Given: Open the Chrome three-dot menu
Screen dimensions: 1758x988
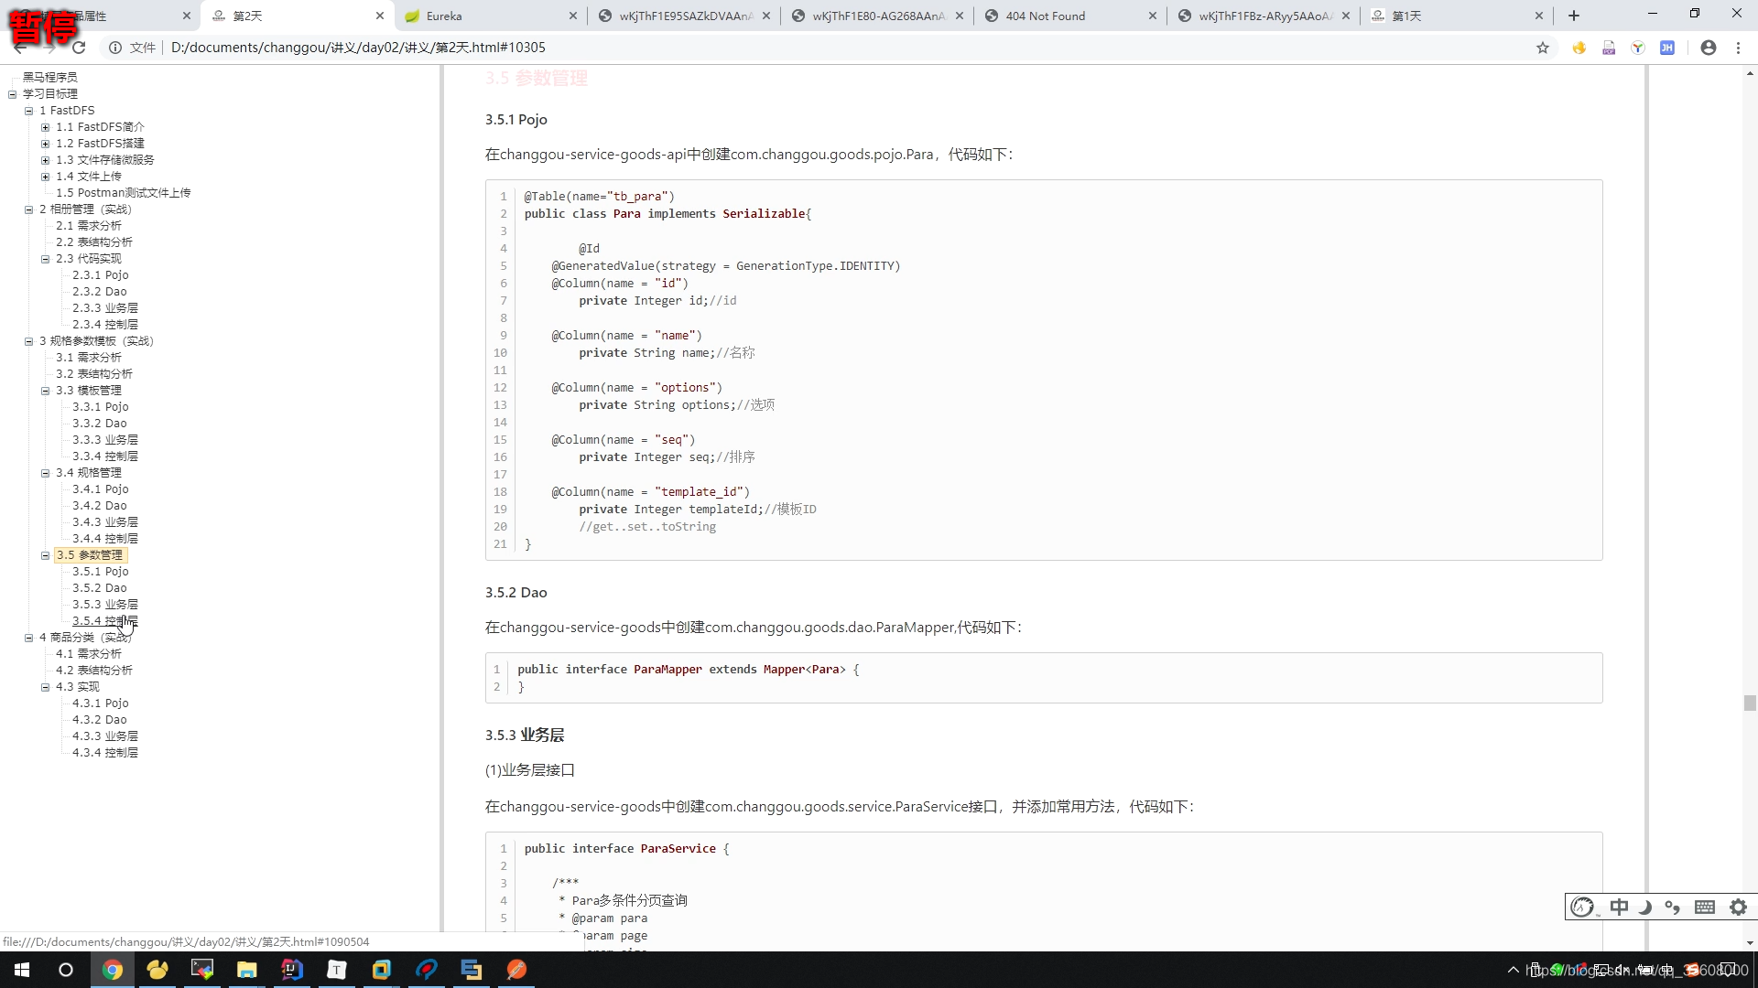Looking at the screenshot, I should pos(1738,48).
